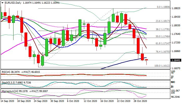Screen dimensions: 182x104
Task: Click the EURUSD,Daily chart title
Action: (x=11, y=2)
